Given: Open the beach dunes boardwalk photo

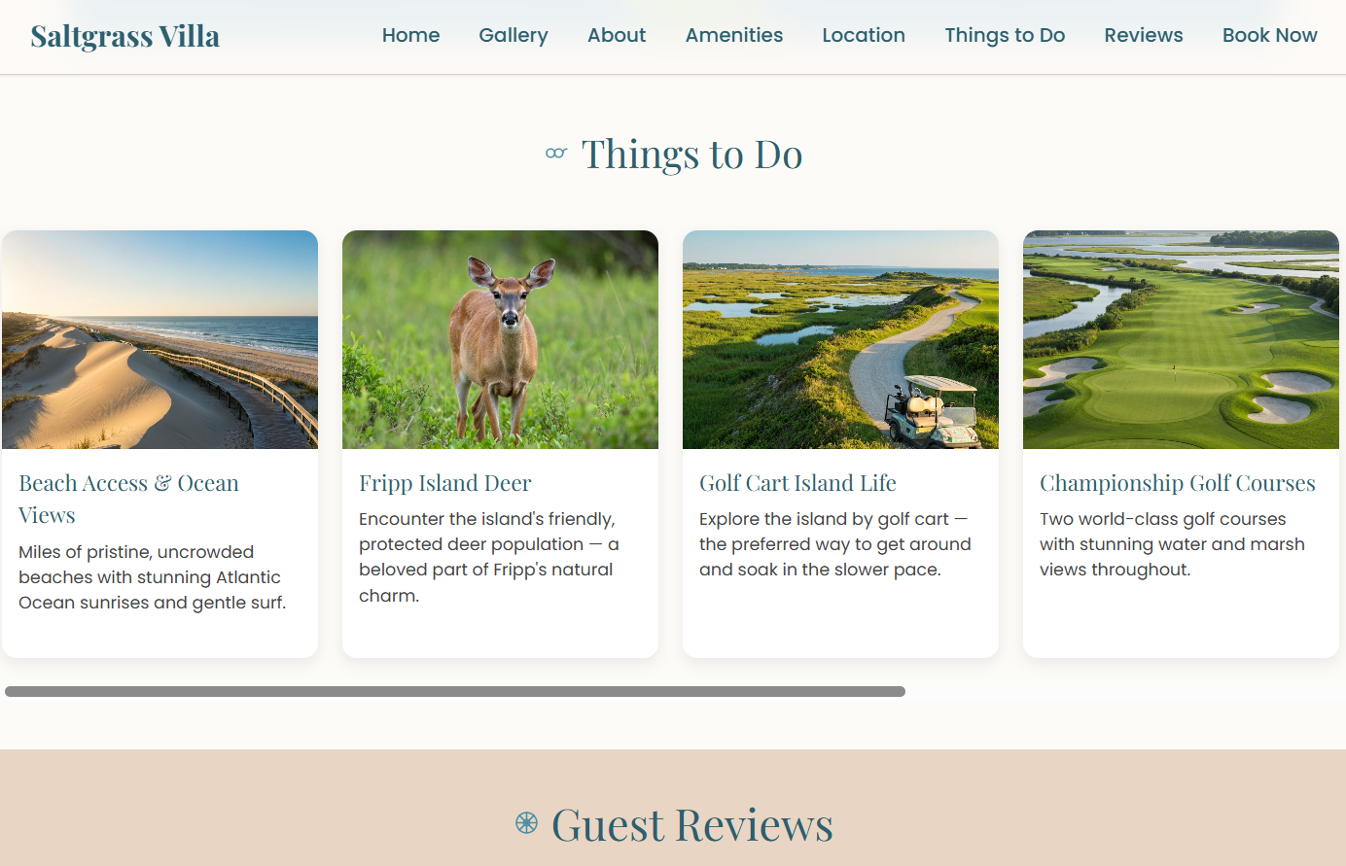Looking at the screenshot, I should pos(160,339).
